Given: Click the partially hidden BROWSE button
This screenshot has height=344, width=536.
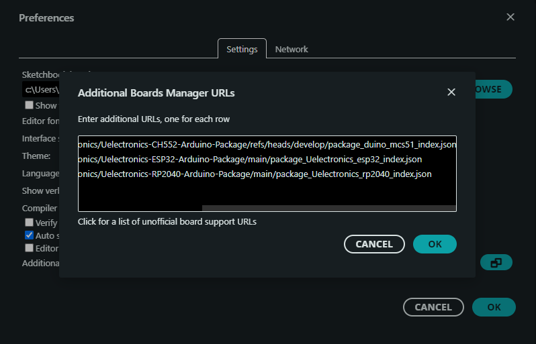Looking at the screenshot, I should click(x=494, y=89).
